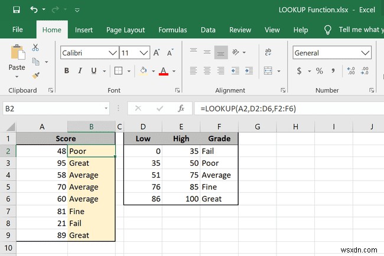
Task: Open the Copy options dropdown arrow
Action: (x=47, y=62)
